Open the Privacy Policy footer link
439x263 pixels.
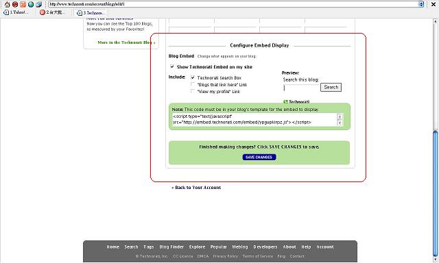pos(226,256)
